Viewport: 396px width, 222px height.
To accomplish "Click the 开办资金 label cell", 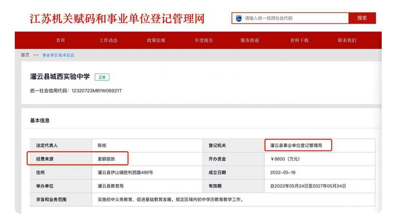I will [233, 159].
